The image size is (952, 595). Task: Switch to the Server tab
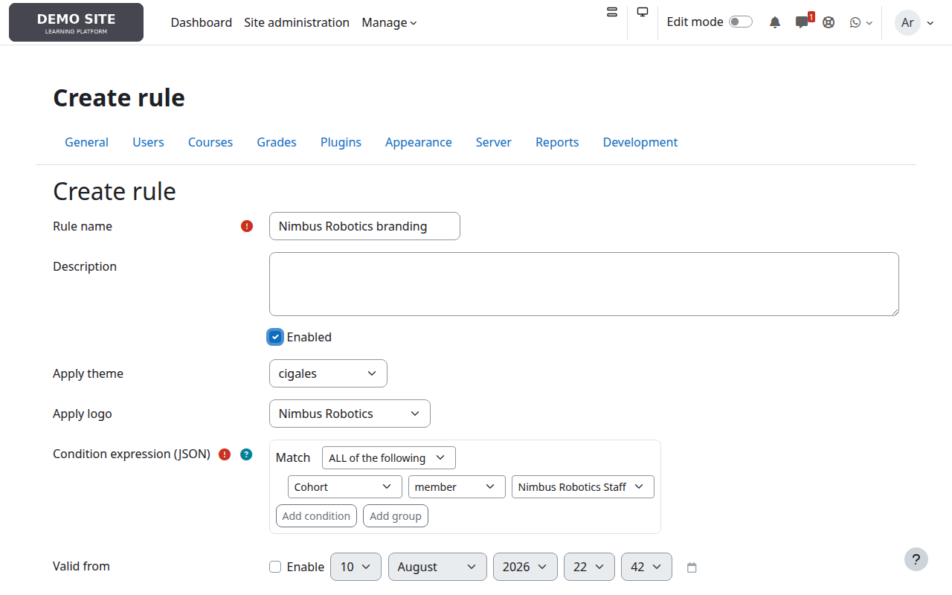pos(494,142)
